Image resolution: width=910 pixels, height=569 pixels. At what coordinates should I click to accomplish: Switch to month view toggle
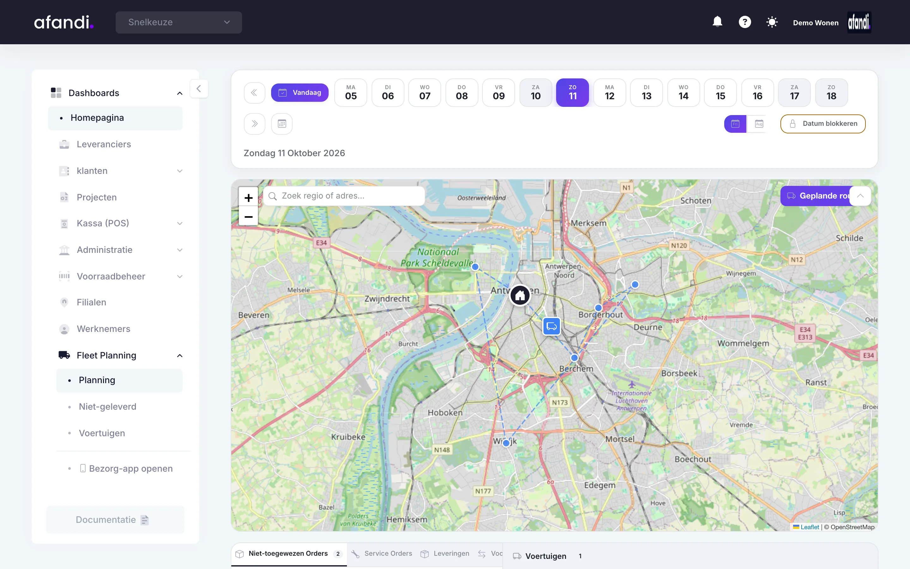coord(759,124)
